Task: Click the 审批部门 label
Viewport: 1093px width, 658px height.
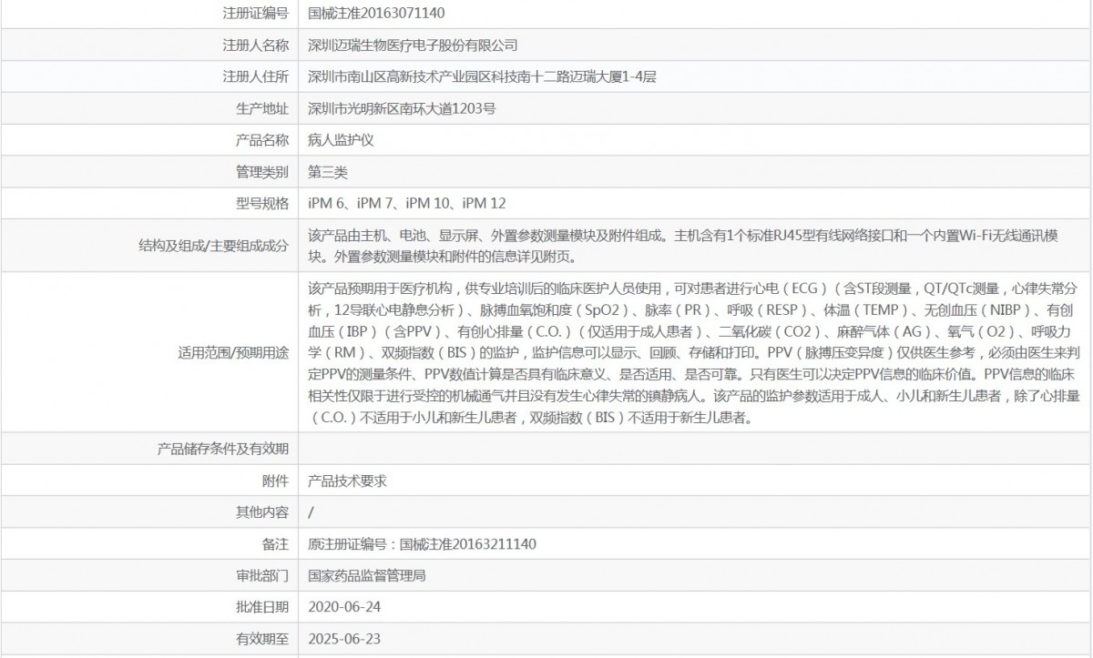Action: click(262, 576)
